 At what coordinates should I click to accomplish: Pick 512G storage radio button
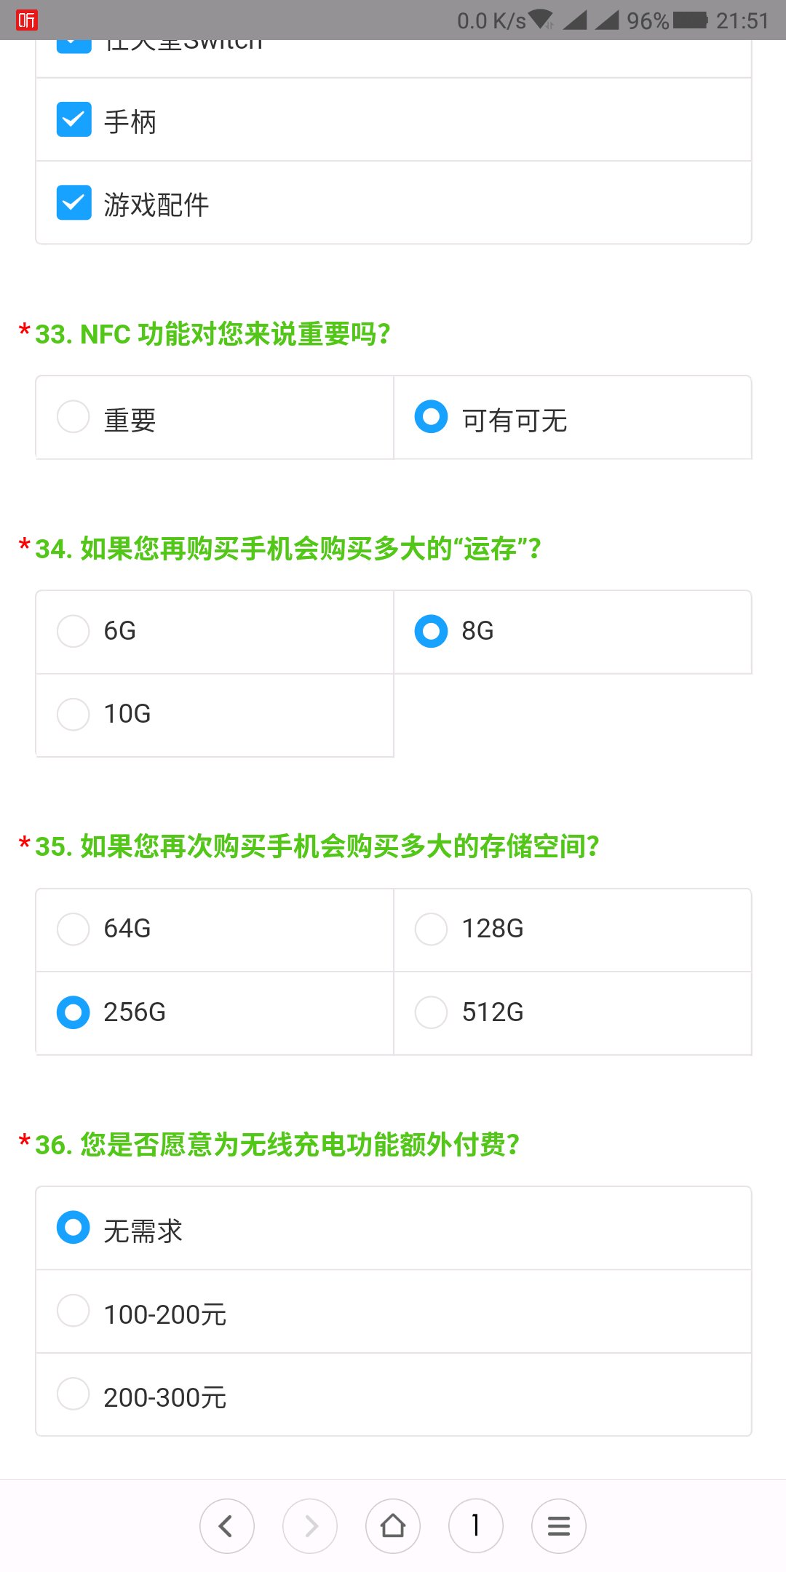click(431, 1012)
